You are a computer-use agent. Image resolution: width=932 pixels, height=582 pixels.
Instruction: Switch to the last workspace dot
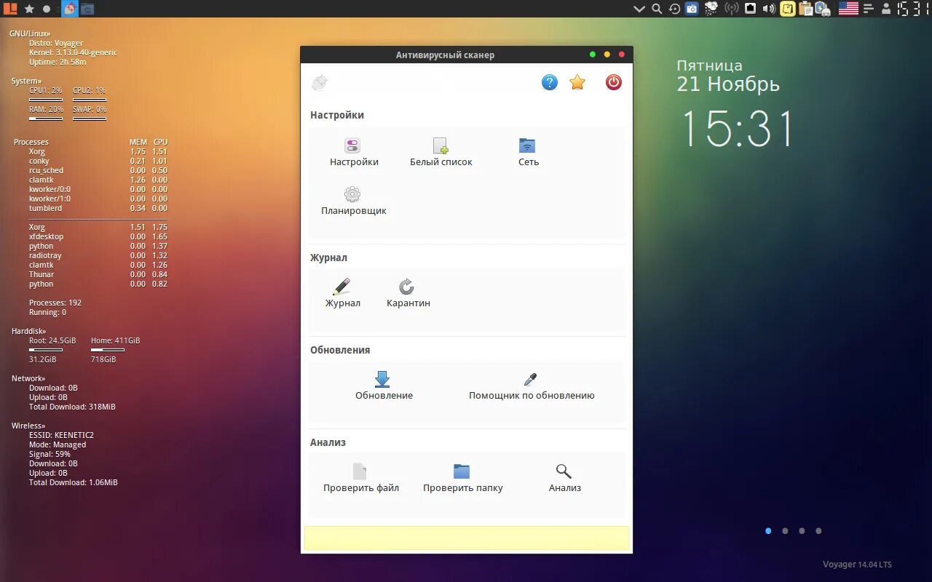pyautogui.click(x=818, y=531)
